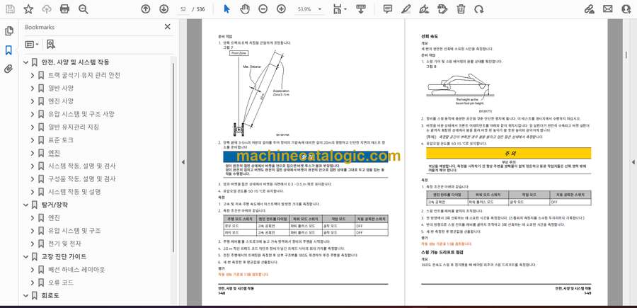Collapse the left navigation pane arrow
The width and height of the screenshot is (637, 308).
pyautogui.click(x=183, y=161)
